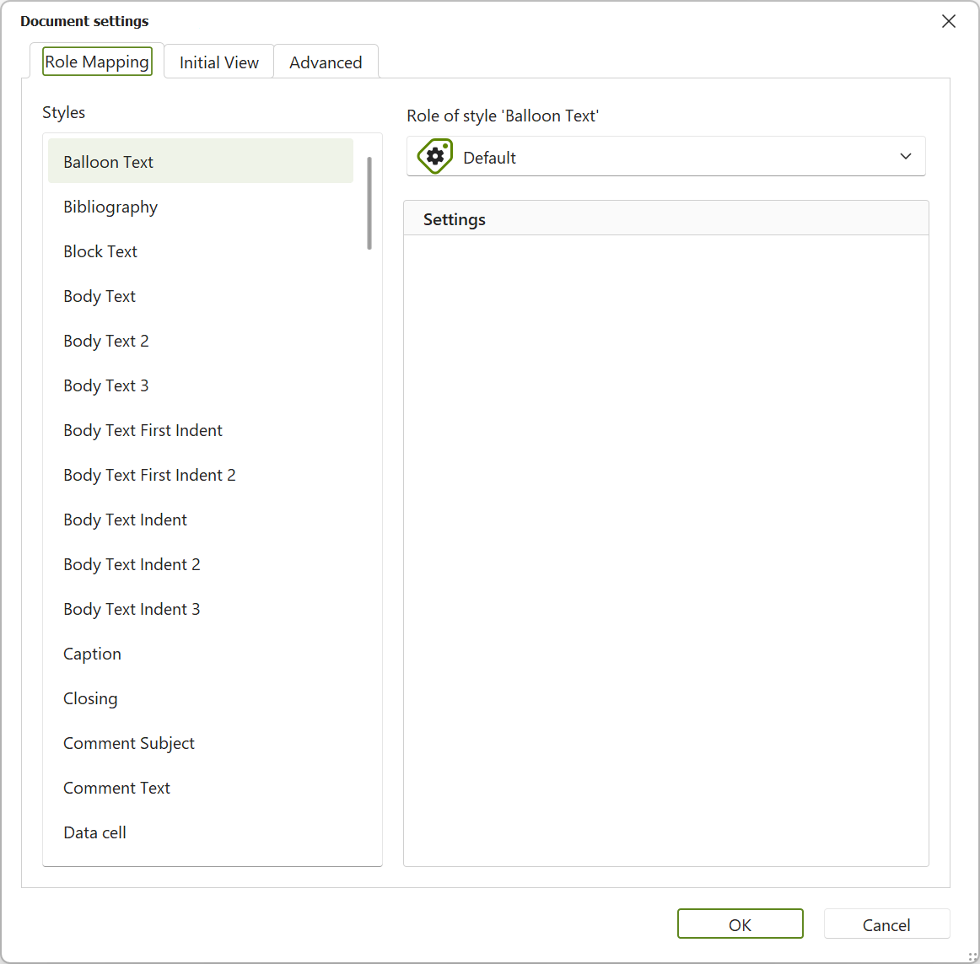The width and height of the screenshot is (980, 964).
Task: Select the Body Text 2 style
Action: click(x=201, y=341)
